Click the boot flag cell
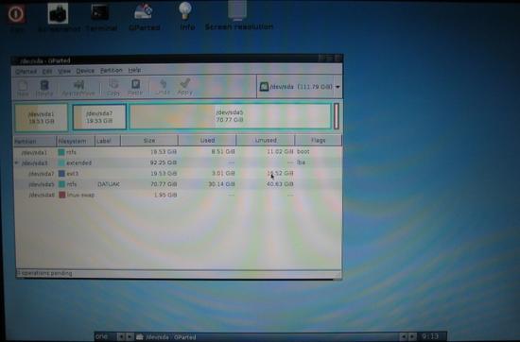Viewport: 520px width, 342px height. click(303, 151)
